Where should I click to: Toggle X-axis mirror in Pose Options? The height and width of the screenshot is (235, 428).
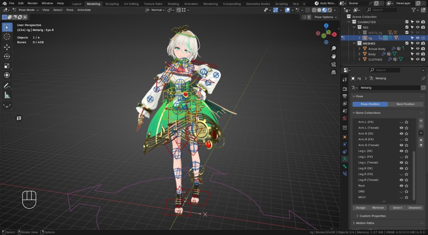point(309,17)
